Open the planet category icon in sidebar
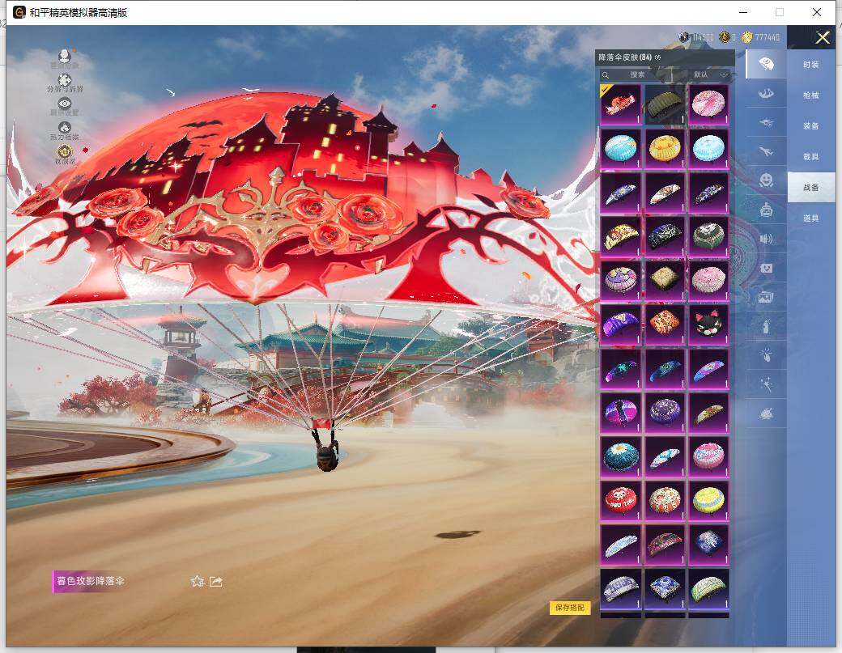 click(x=766, y=413)
